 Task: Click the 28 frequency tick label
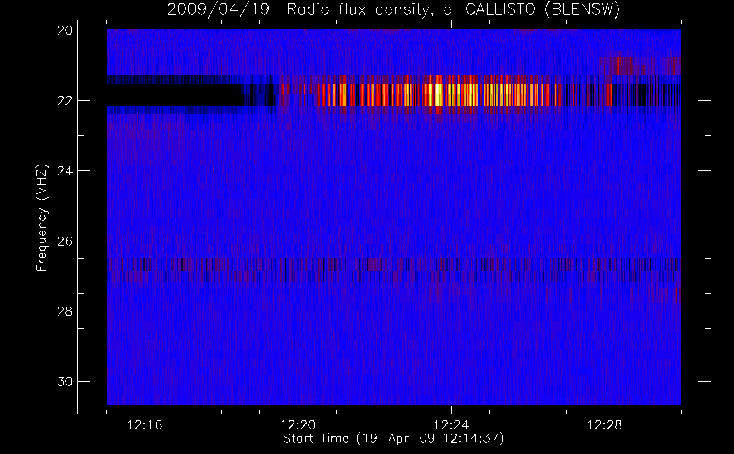point(64,311)
